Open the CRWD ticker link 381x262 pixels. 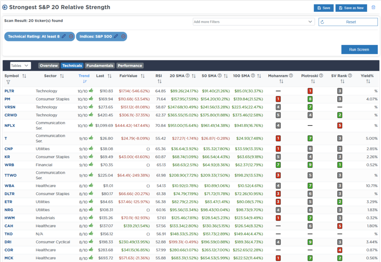[x=11, y=115]
